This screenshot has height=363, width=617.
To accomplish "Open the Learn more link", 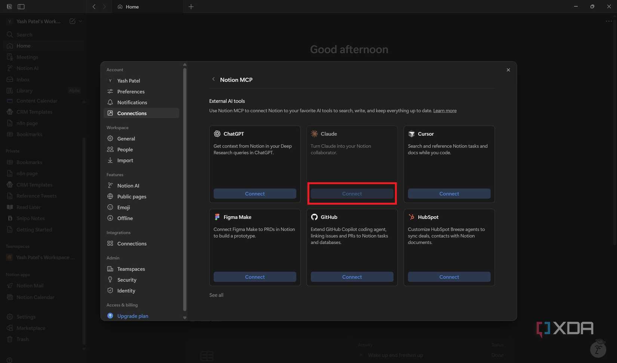I will [445, 111].
